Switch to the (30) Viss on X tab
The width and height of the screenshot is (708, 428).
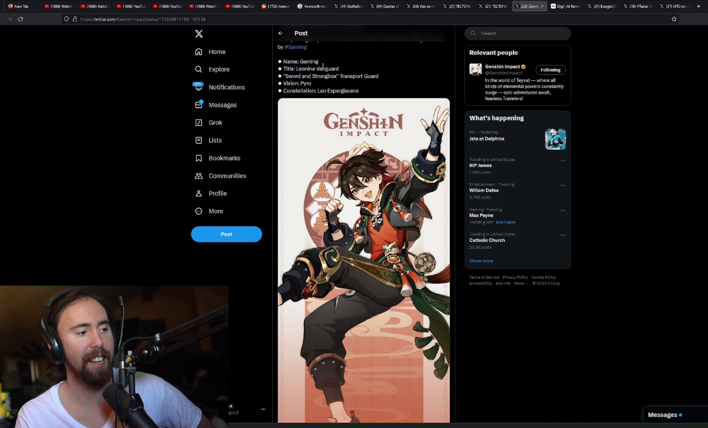420,6
